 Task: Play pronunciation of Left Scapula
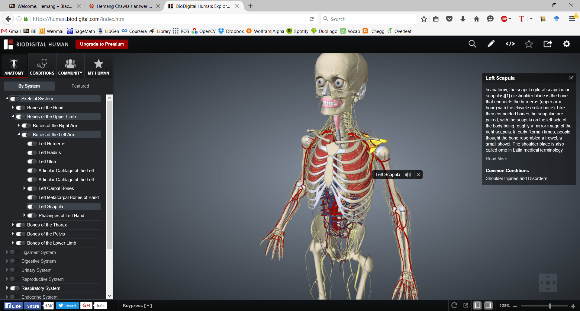coord(408,175)
